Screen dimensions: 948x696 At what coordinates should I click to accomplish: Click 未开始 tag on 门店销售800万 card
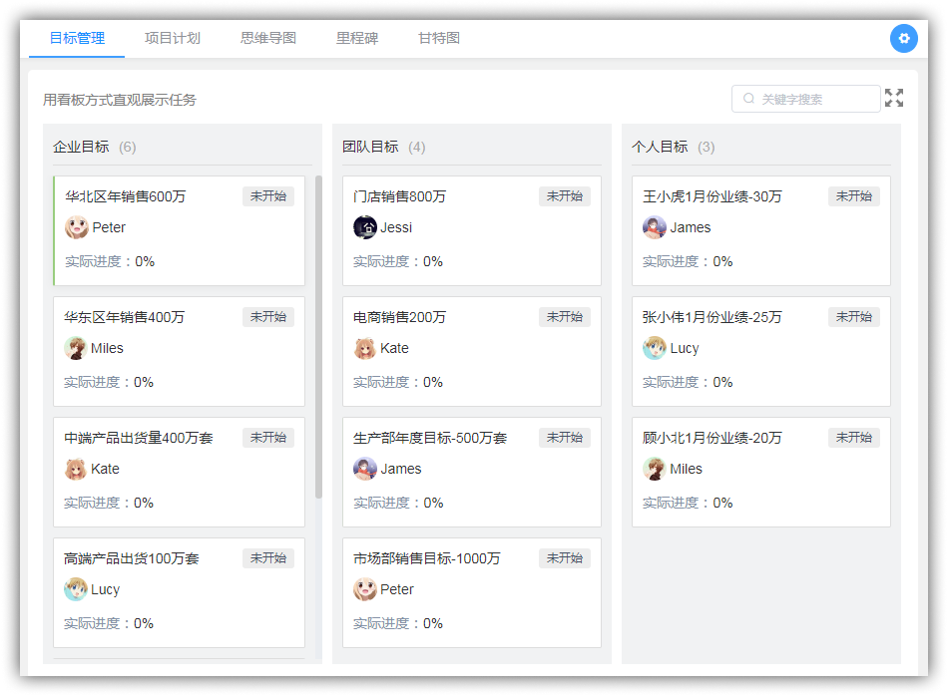pyautogui.click(x=565, y=196)
